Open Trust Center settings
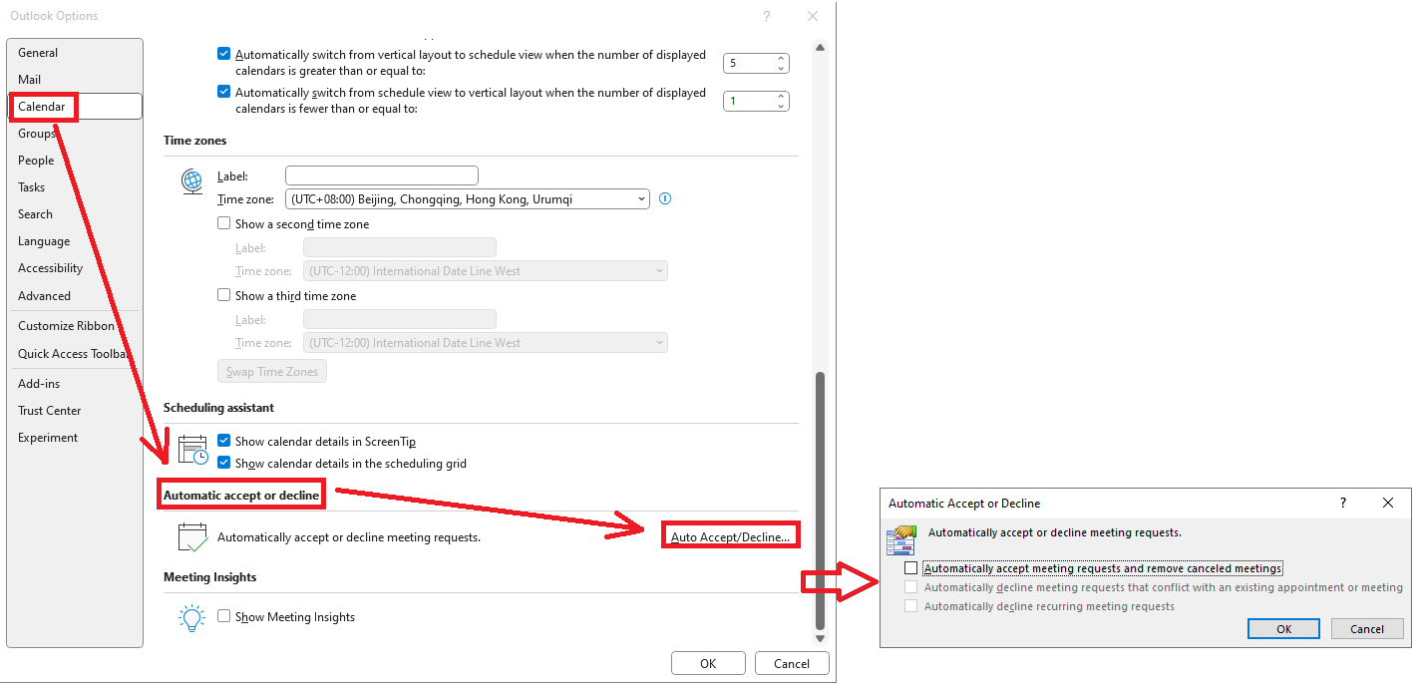1419x684 pixels. [75, 411]
